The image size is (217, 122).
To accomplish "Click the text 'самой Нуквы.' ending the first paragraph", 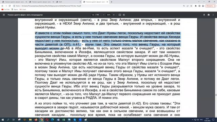I will point(45,27).
